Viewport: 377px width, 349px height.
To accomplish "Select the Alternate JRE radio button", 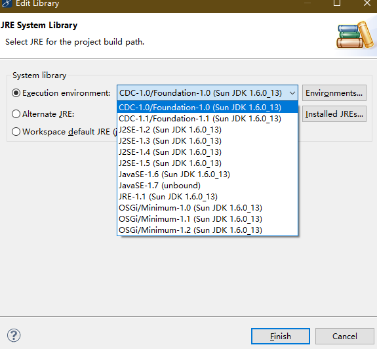I will (x=16, y=113).
